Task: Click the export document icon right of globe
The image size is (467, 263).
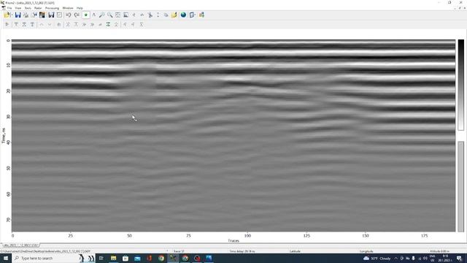Action: tap(193, 15)
